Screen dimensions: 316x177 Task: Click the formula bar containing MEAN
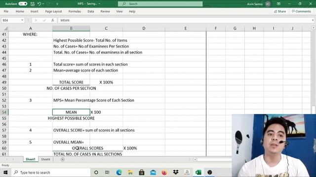click(x=184, y=20)
